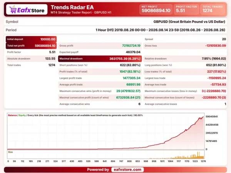Image resolution: width=231 pixels, height=173 pixels.
Task: Click the 1 Hour (H1) period value
Action: [x=160, y=30]
